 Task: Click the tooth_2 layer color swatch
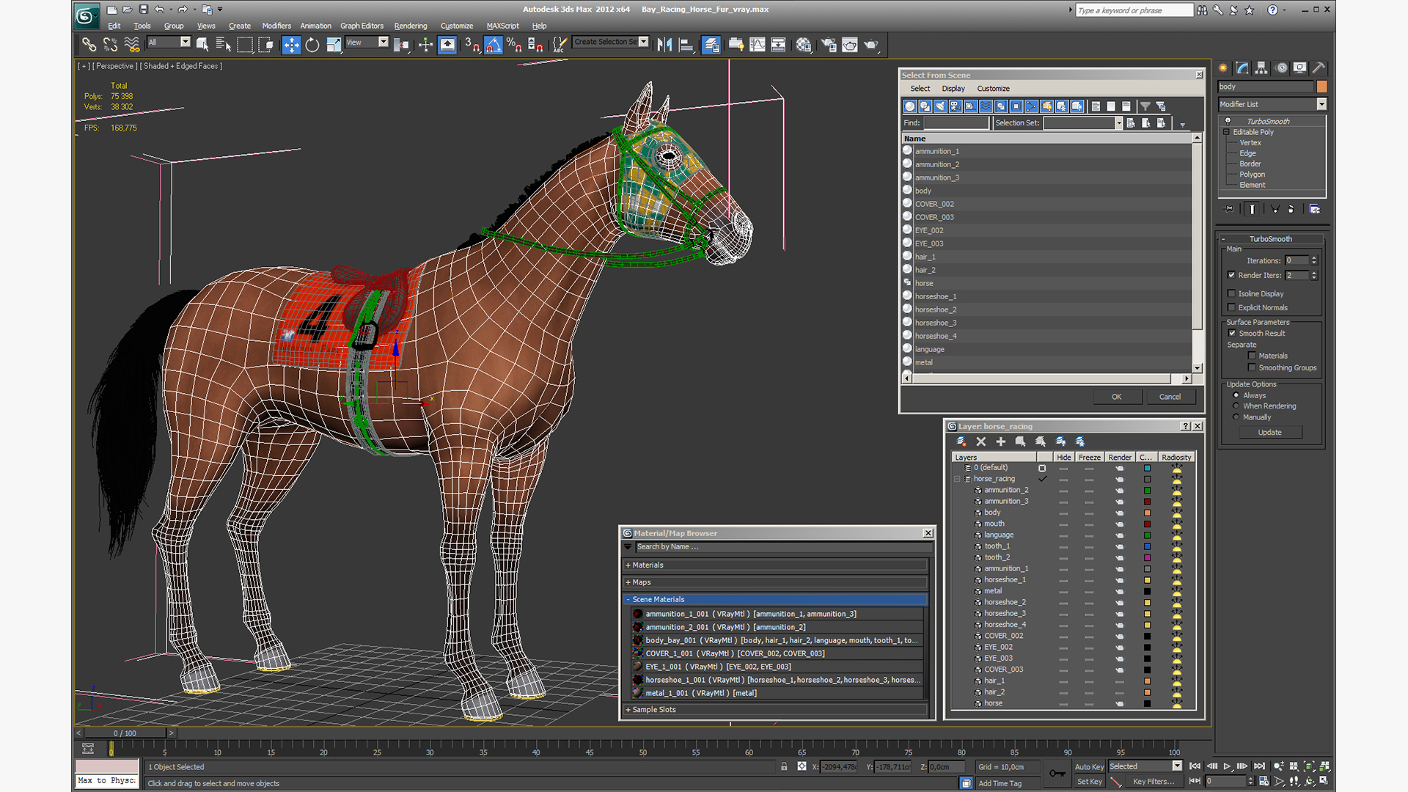click(x=1147, y=557)
